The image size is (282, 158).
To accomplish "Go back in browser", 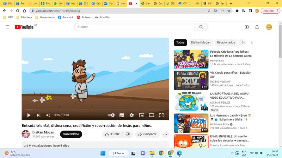I will click(x=5, y=11).
